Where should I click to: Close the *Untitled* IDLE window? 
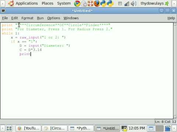174,11
